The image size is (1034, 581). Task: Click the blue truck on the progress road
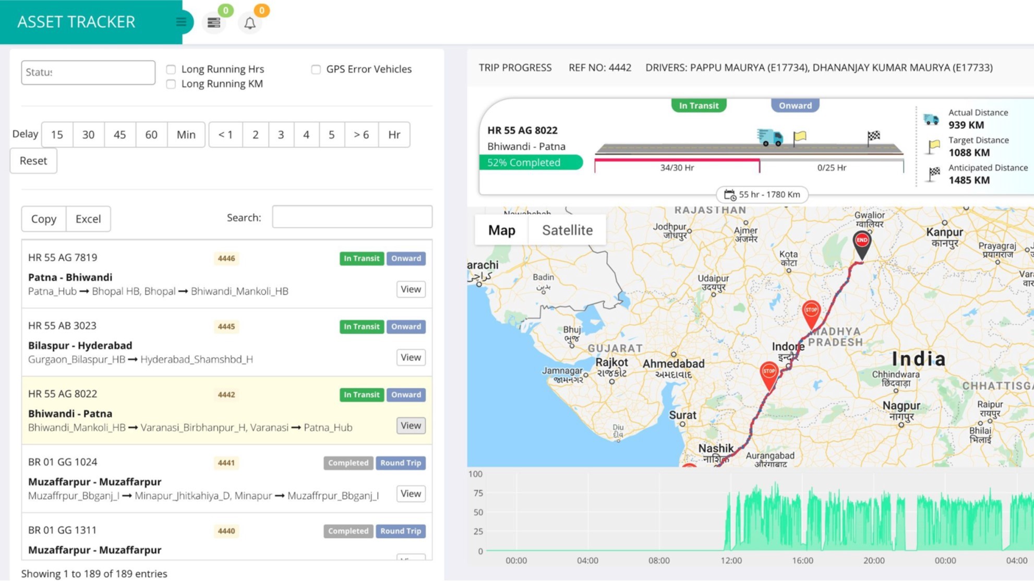tap(770, 137)
